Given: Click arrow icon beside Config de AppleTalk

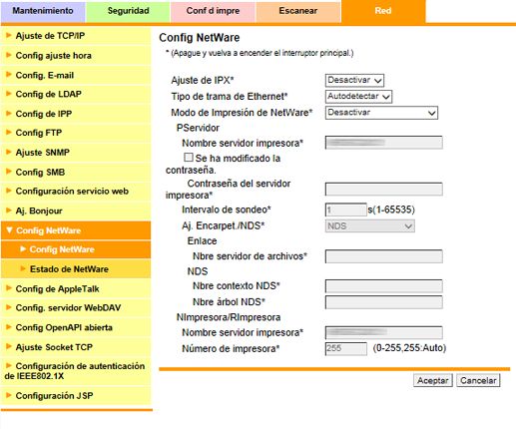Looking at the screenshot, I should [x=9, y=288].
